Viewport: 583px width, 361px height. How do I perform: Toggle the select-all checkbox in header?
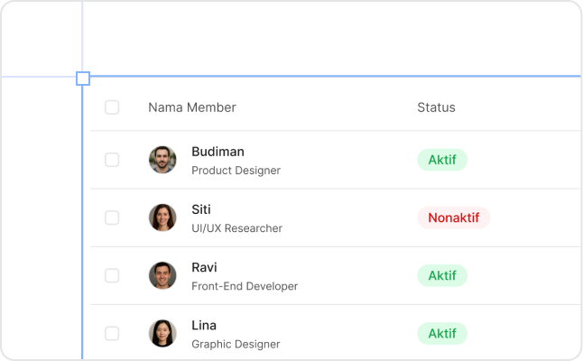[112, 107]
